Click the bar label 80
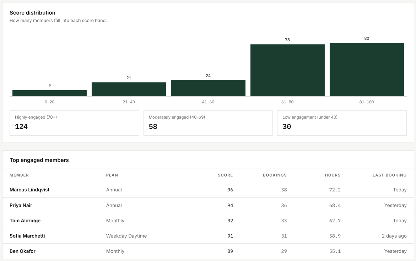416x261 pixels. (x=367, y=38)
